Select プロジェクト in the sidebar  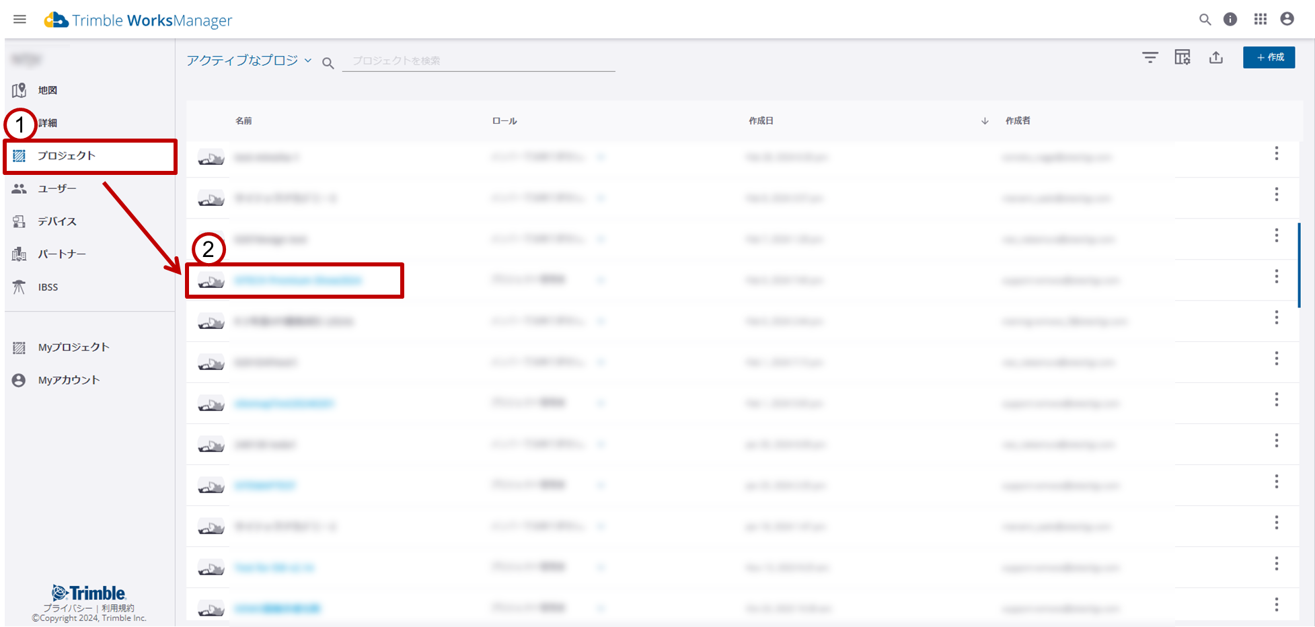click(x=67, y=156)
